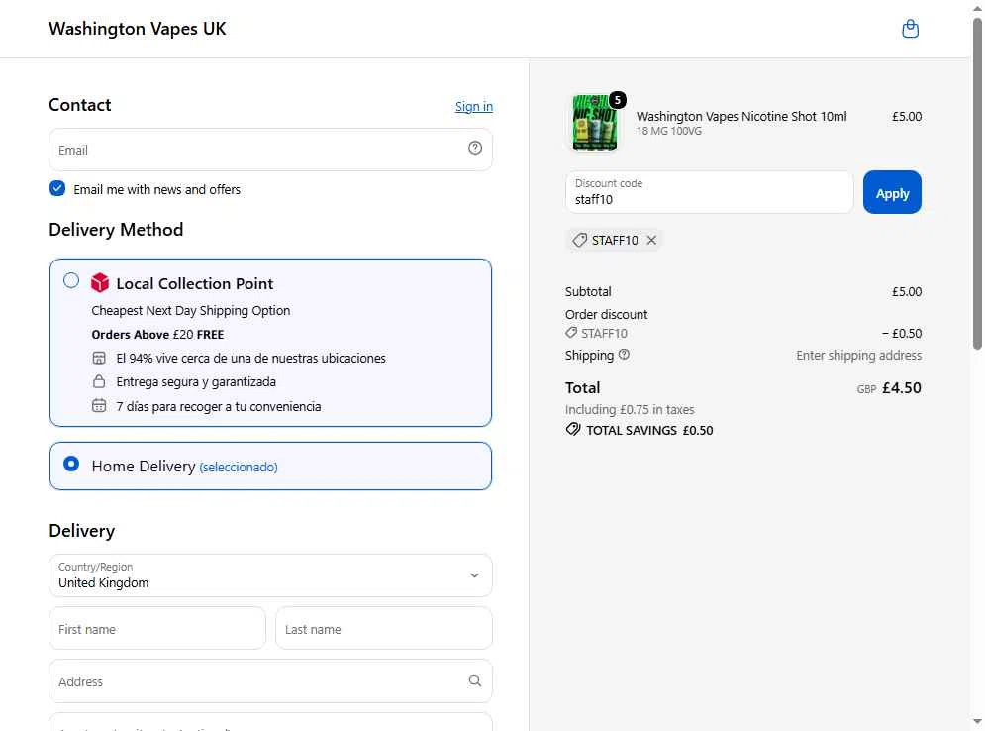The width and height of the screenshot is (985, 731).
Task: Click the address search magnifier icon
Action: point(475,680)
